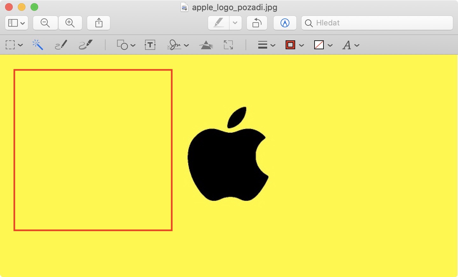Screen dimensions: 458x277
Task: Click the apple_logo_pozadi.jpg title
Action: [235, 7]
